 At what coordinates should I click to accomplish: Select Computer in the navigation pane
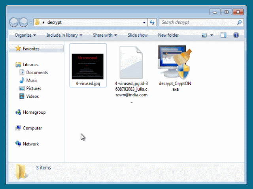[32, 128]
